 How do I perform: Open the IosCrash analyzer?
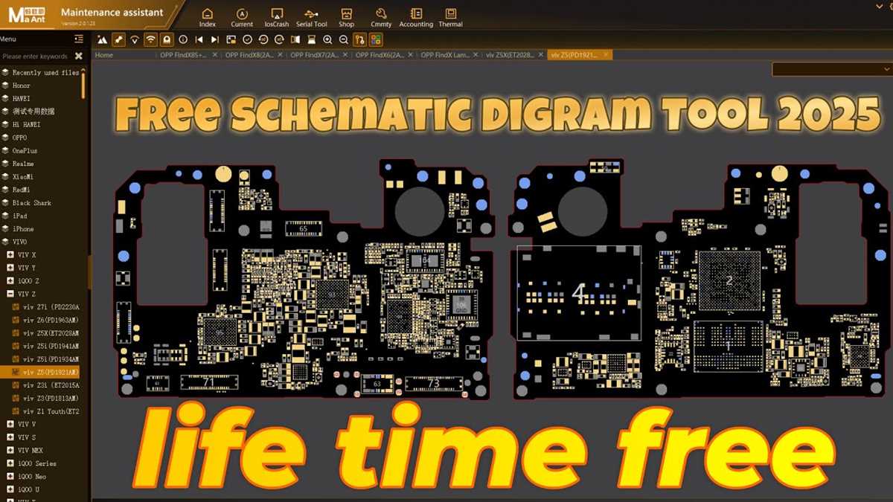pyautogui.click(x=277, y=18)
